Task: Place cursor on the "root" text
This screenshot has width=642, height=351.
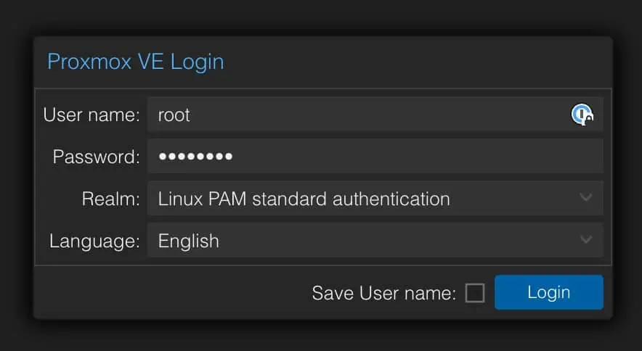Action: tap(174, 115)
